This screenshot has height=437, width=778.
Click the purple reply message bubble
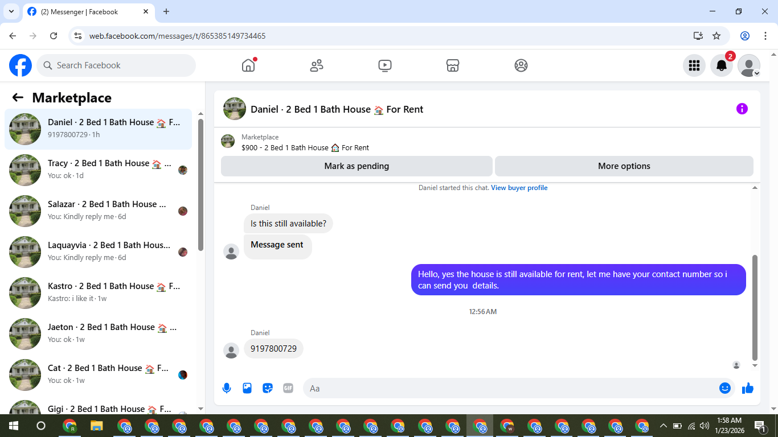pos(579,280)
